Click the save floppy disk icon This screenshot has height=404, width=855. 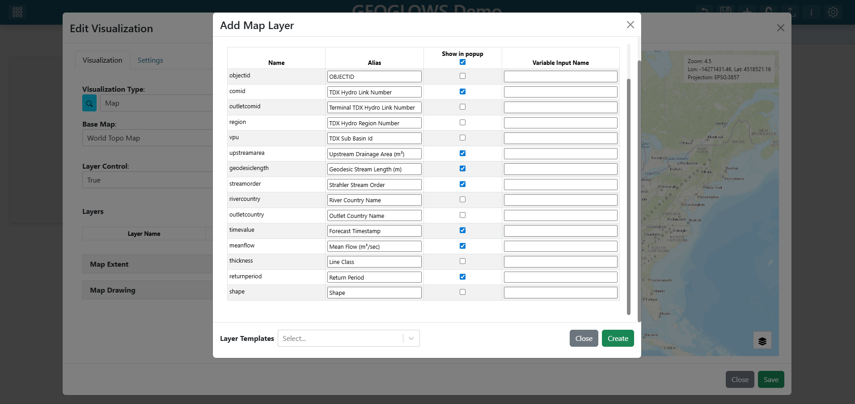pos(726,12)
